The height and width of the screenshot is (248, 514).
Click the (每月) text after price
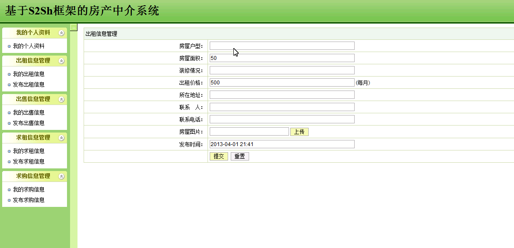pos(363,83)
